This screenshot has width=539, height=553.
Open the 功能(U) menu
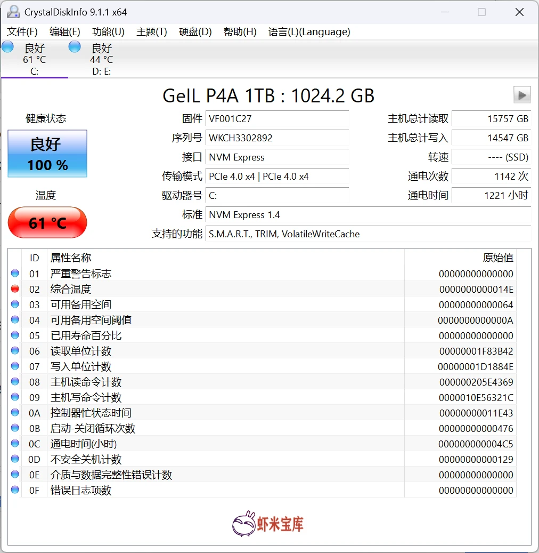point(108,32)
